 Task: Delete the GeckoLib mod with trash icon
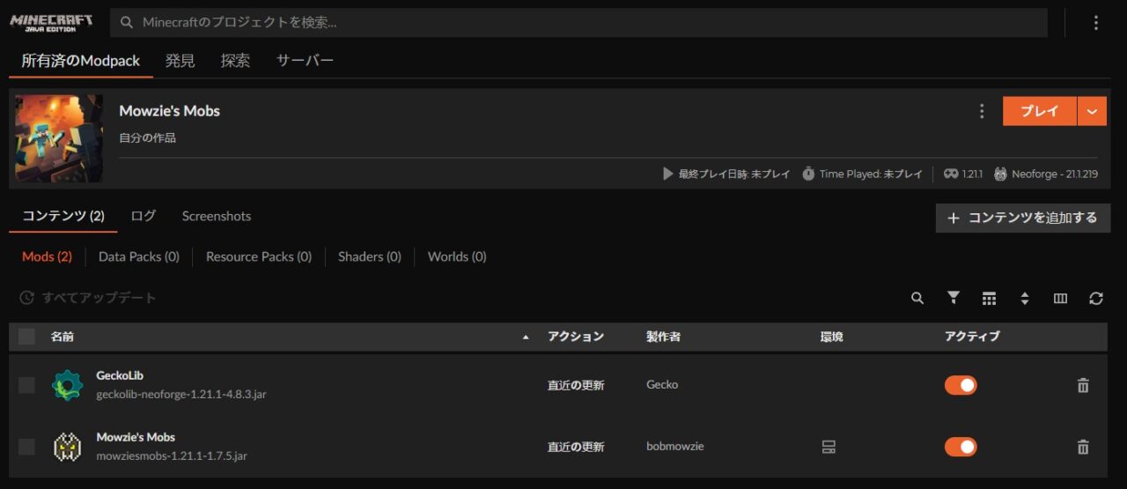[x=1083, y=385]
